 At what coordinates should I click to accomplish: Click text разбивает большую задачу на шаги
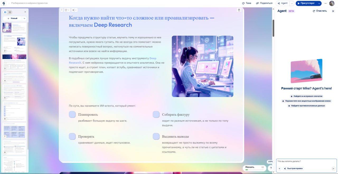(x=103, y=121)
